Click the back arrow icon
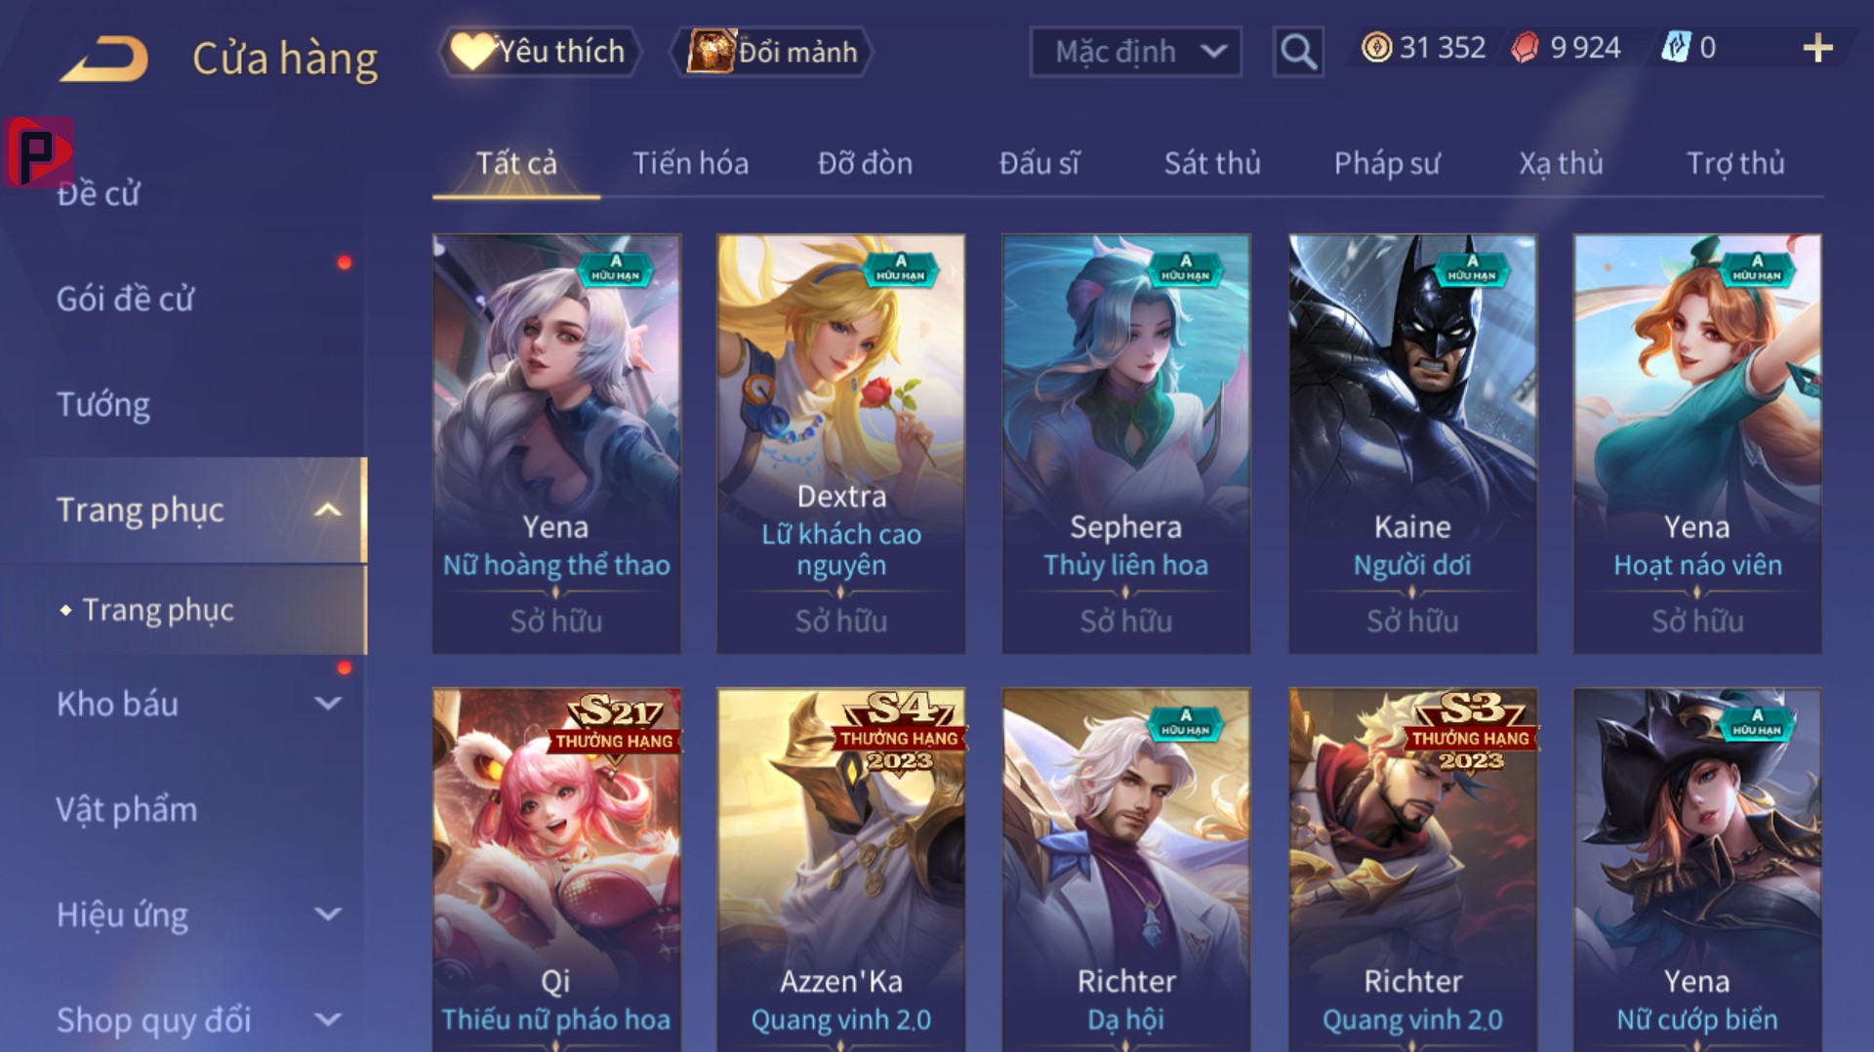 [x=104, y=59]
